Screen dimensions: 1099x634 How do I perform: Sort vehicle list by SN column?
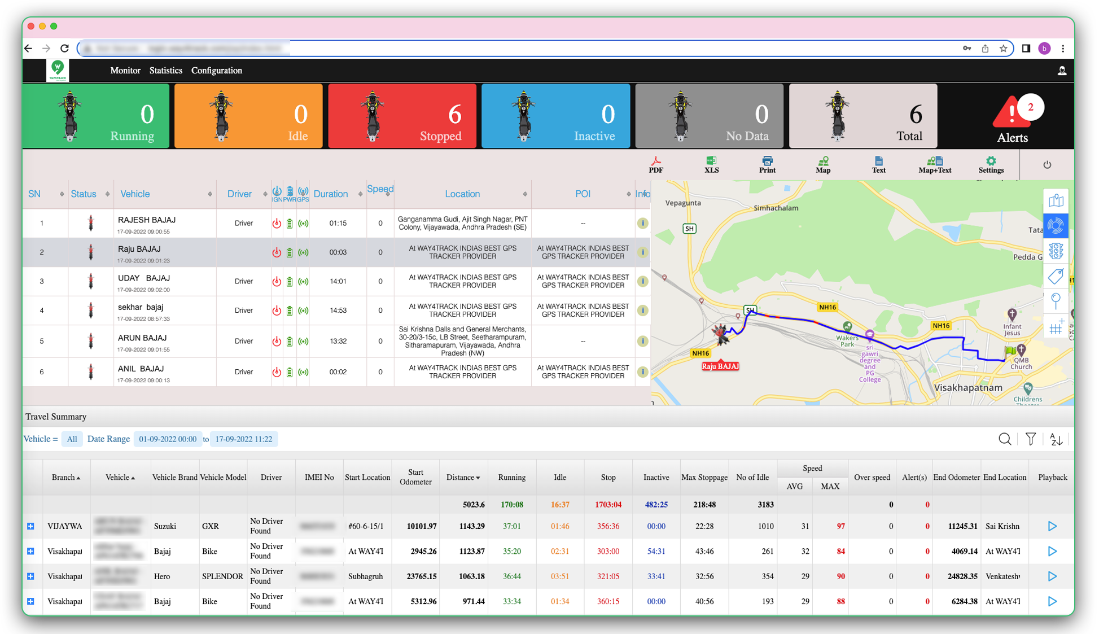point(45,194)
